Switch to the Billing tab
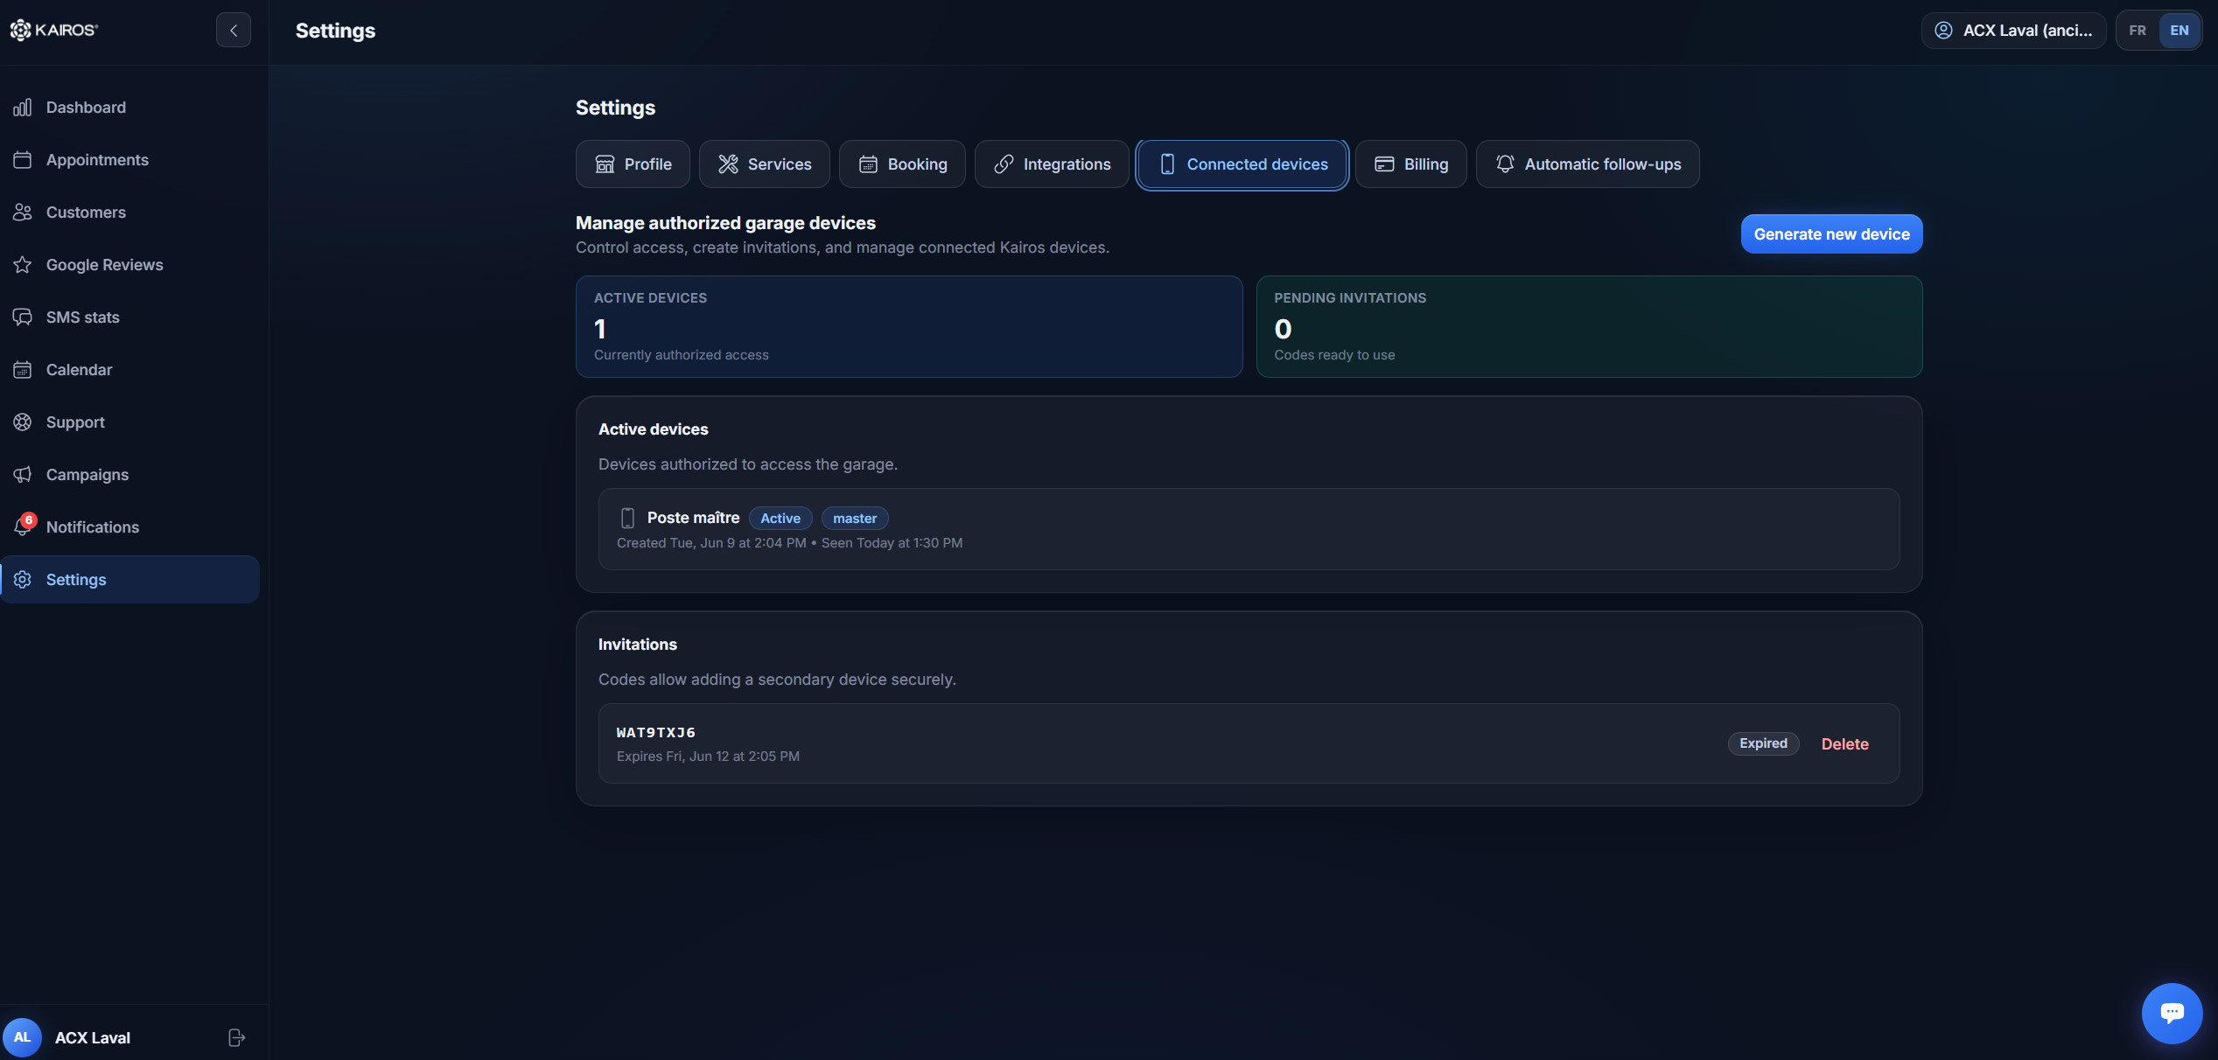The image size is (2218, 1060). [1410, 164]
